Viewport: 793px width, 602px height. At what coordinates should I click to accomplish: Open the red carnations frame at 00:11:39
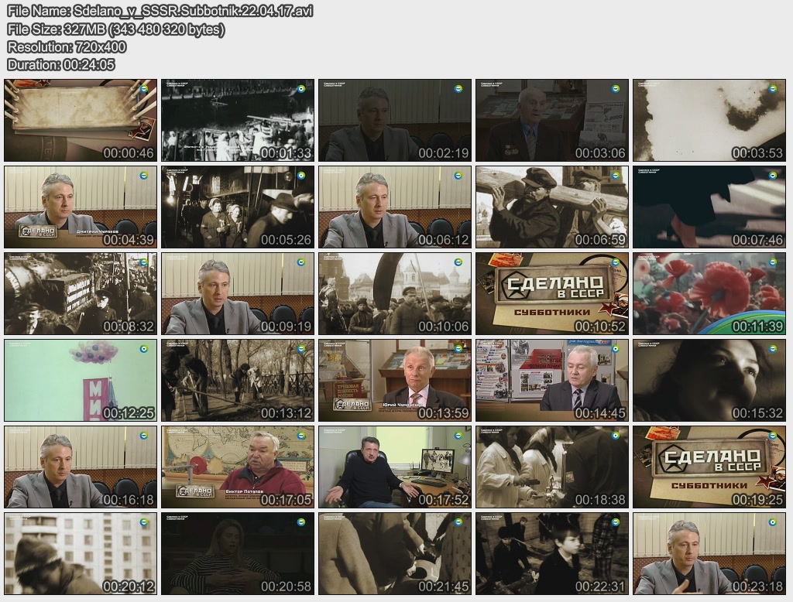pos(709,293)
